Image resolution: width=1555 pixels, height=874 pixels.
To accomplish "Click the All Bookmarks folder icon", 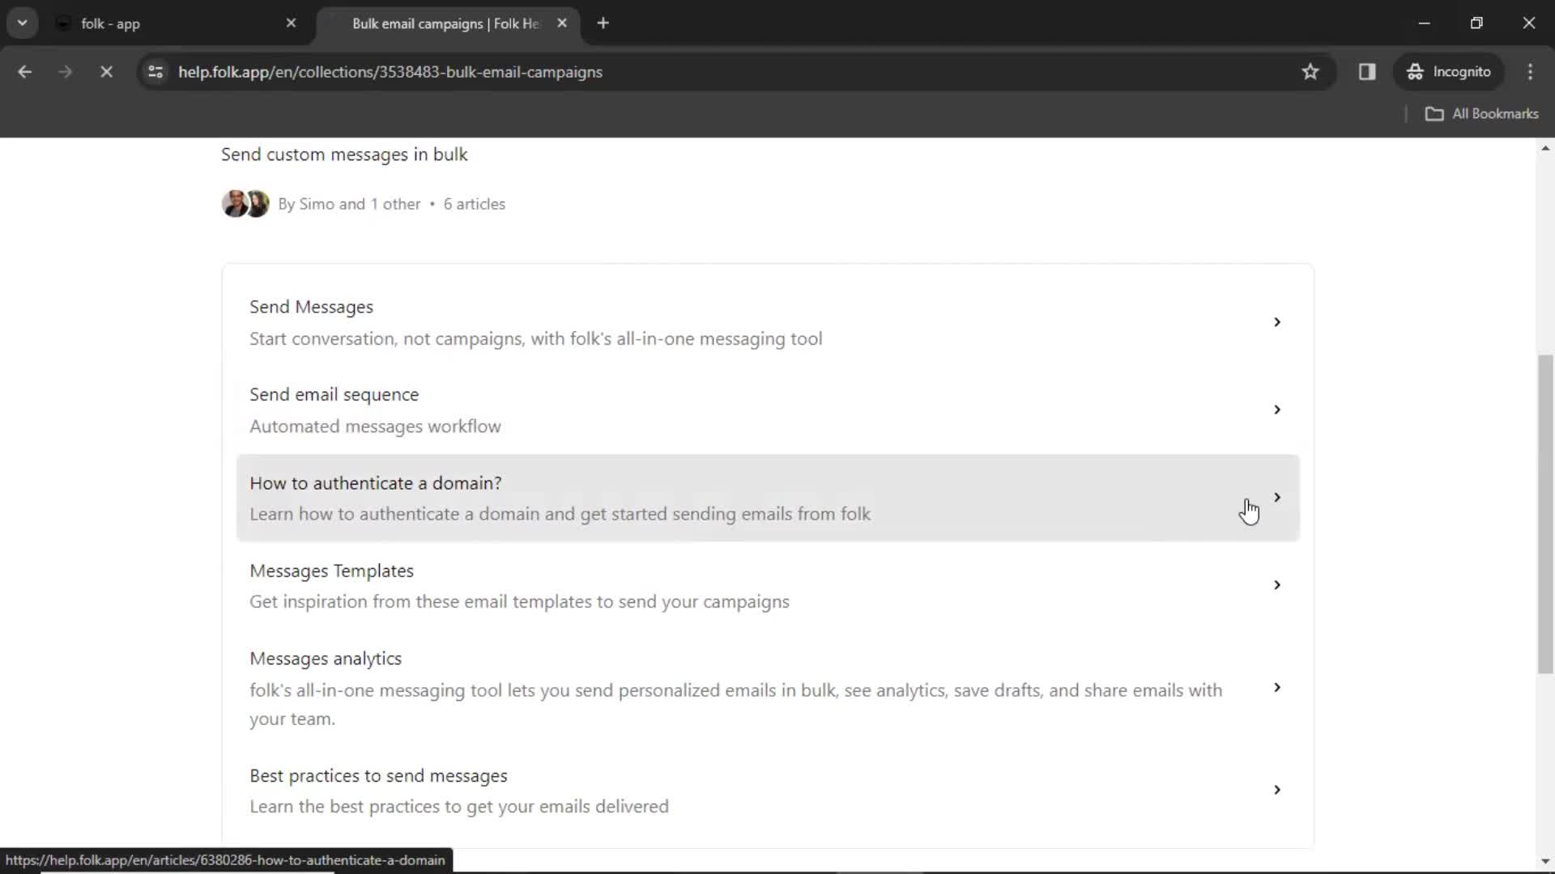I will tap(1435, 113).
